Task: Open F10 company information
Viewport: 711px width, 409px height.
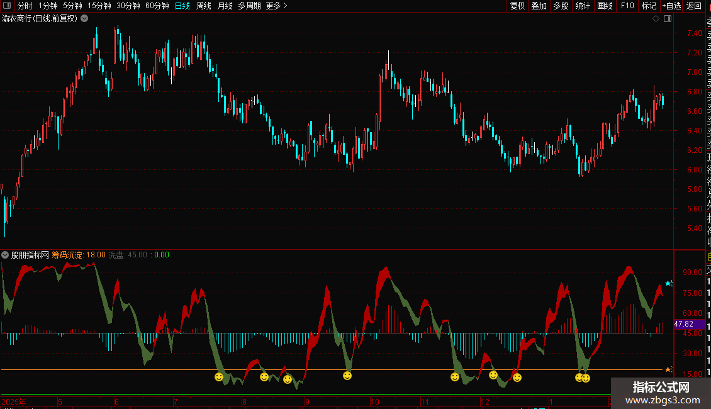Action: click(627, 6)
